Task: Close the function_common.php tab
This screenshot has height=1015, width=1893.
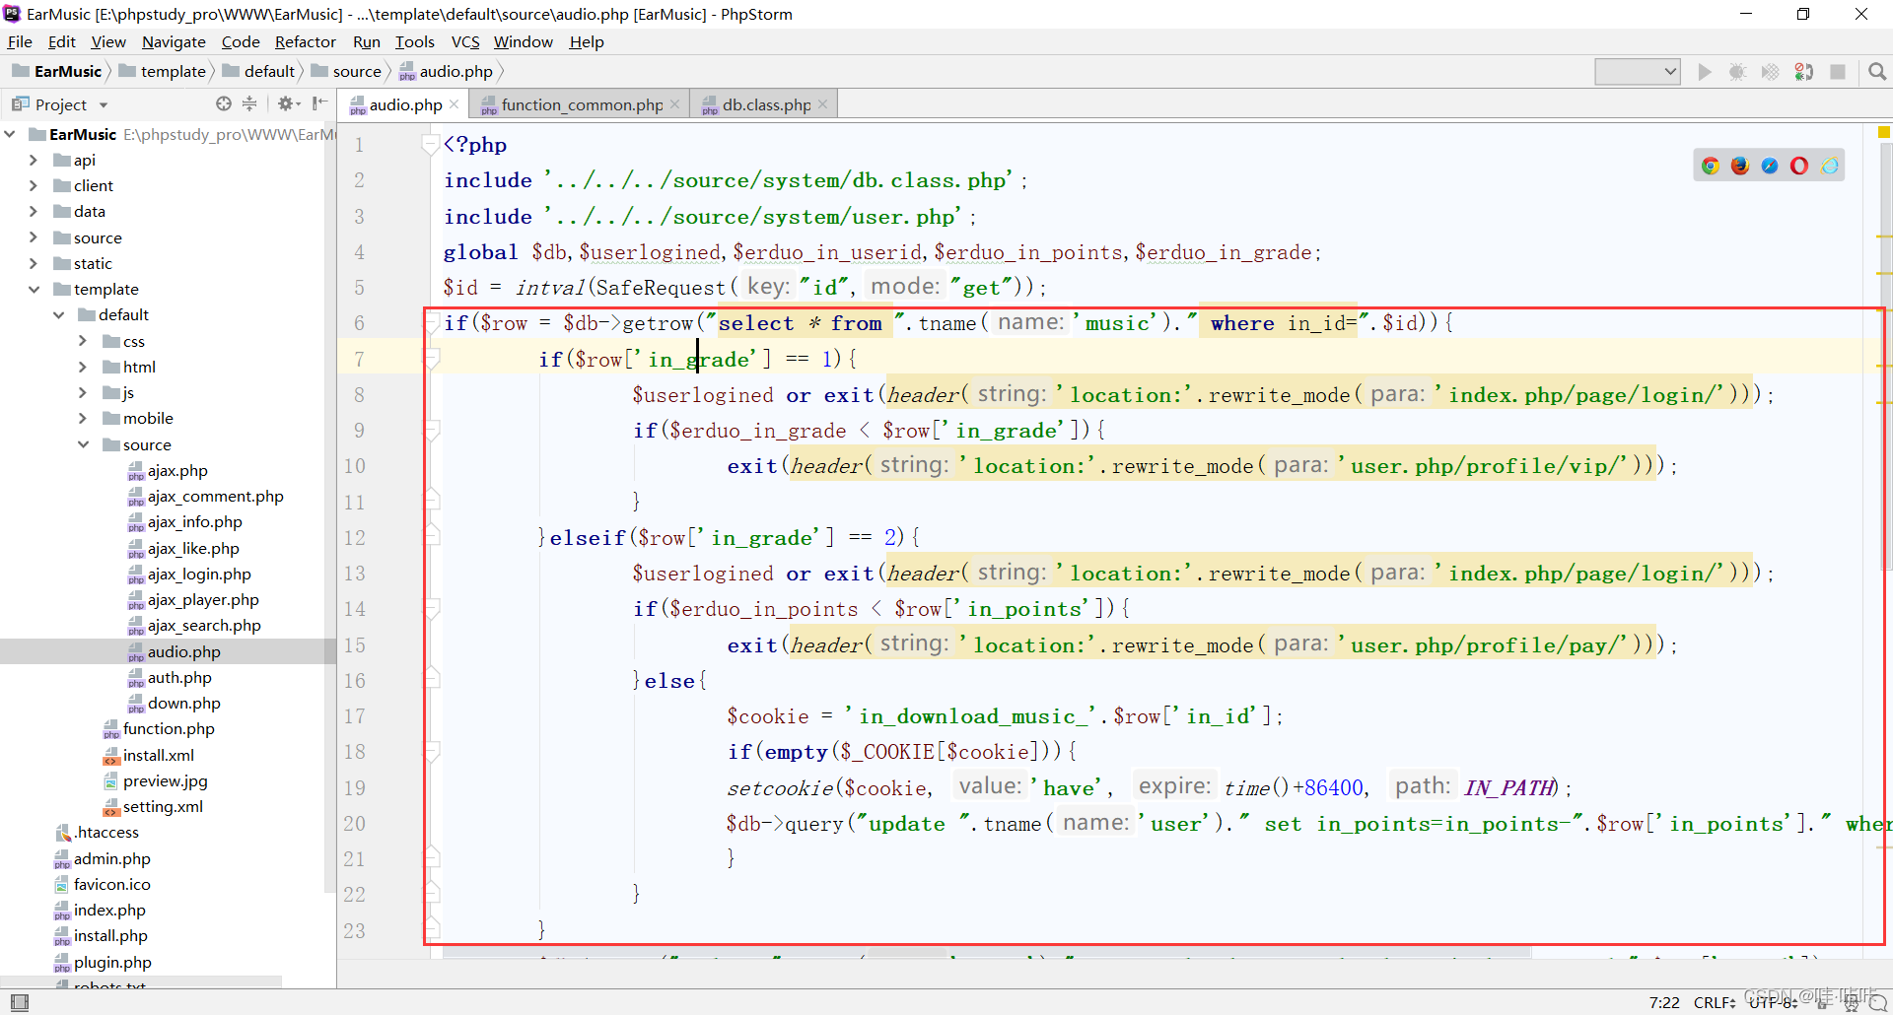Action: (674, 104)
